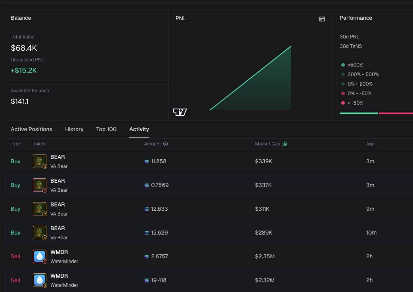Click the $68.4K total value
Viewport: 413px width, 292px height.
[x=24, y=48]
